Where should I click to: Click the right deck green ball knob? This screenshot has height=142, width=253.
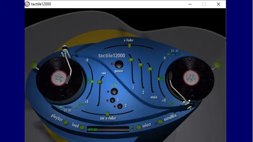(x=218, y=65)
